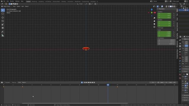
Task: Switch to wireframe shading
Action: pyautogui.click(x=169, y=6)
